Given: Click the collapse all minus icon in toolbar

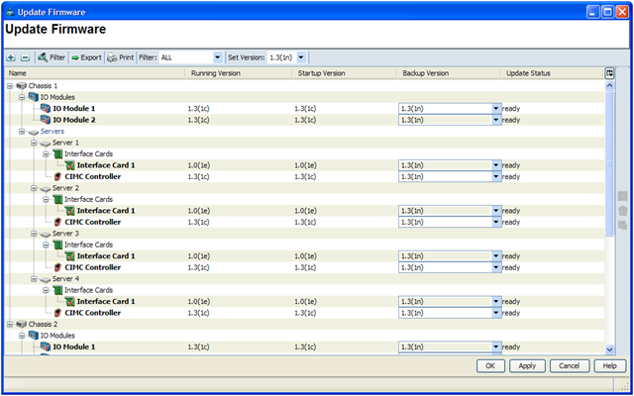Looking at the screenshot, I should pos(25,57).
